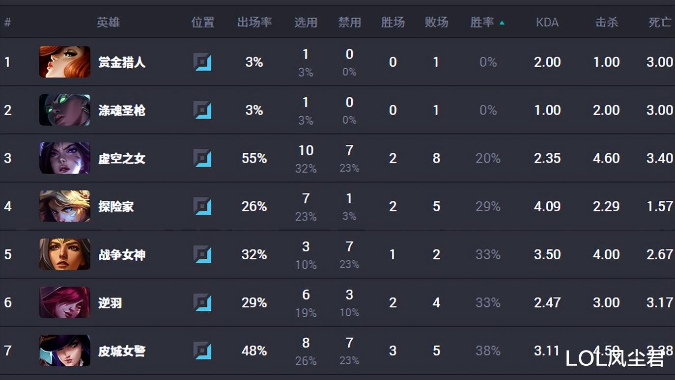Sort by 出场率 column header
The height and width of the screenshot is (380, 675).
point(254,23)
